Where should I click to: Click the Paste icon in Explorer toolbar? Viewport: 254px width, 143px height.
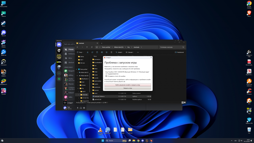[97, 52]
